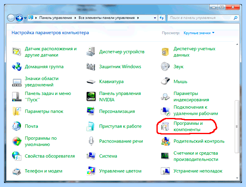Open the remote desktop connections icon
Viewport: 246px width, 187px height.
click(x=165, y=111)
